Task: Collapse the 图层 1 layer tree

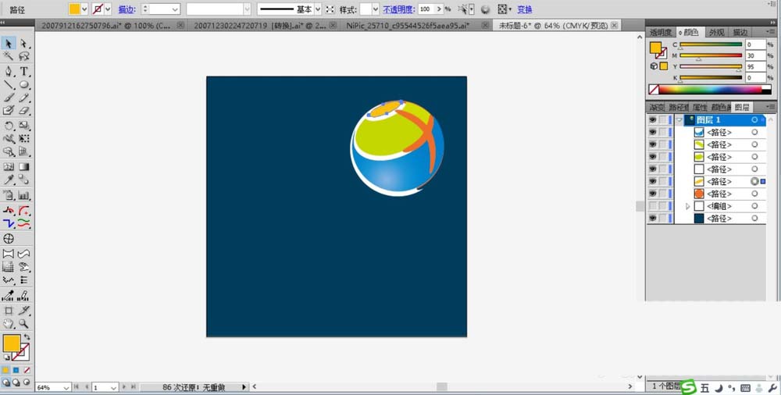Action: (679, 120)
